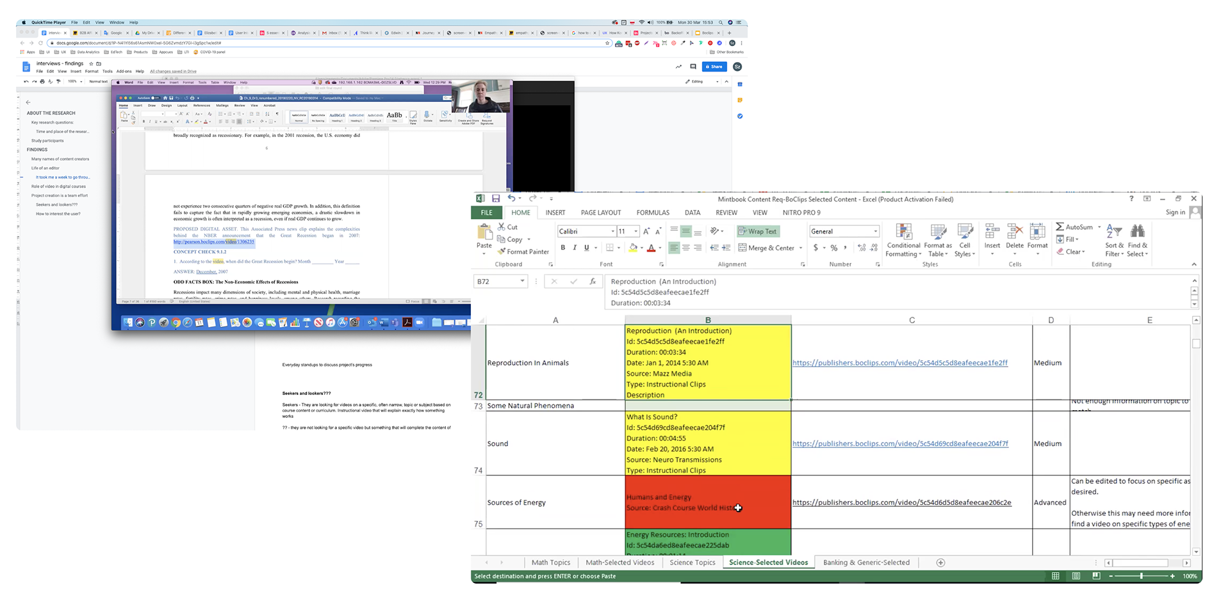The height and width of the screenshot is (615, 1230).
Task: Decrease indent in Excel Alignment group
Action: (714, 248)
